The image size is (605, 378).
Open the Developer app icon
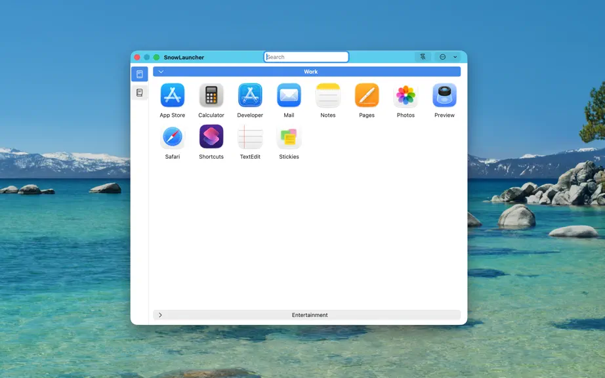[x=250, y=95]
